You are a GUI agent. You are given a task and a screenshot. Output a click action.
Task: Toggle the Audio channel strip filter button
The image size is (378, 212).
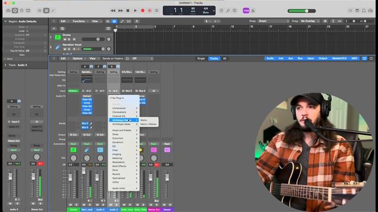(x=271, y=58)
